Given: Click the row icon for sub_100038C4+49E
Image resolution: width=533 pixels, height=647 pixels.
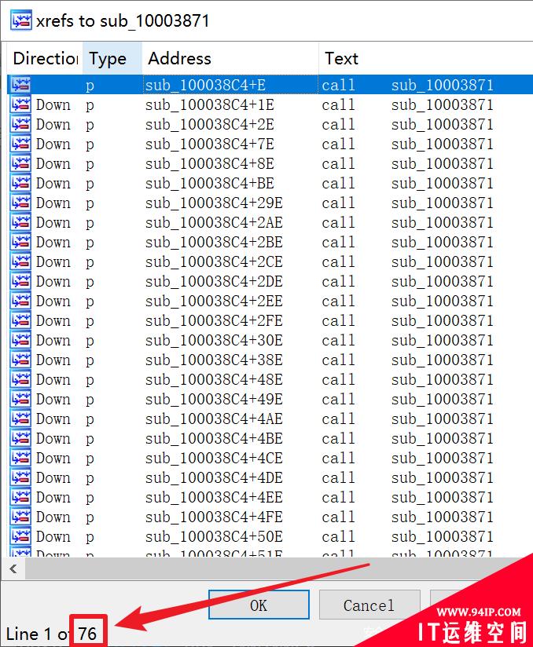Looking at the screenshot, I should (x=21, y=399).
